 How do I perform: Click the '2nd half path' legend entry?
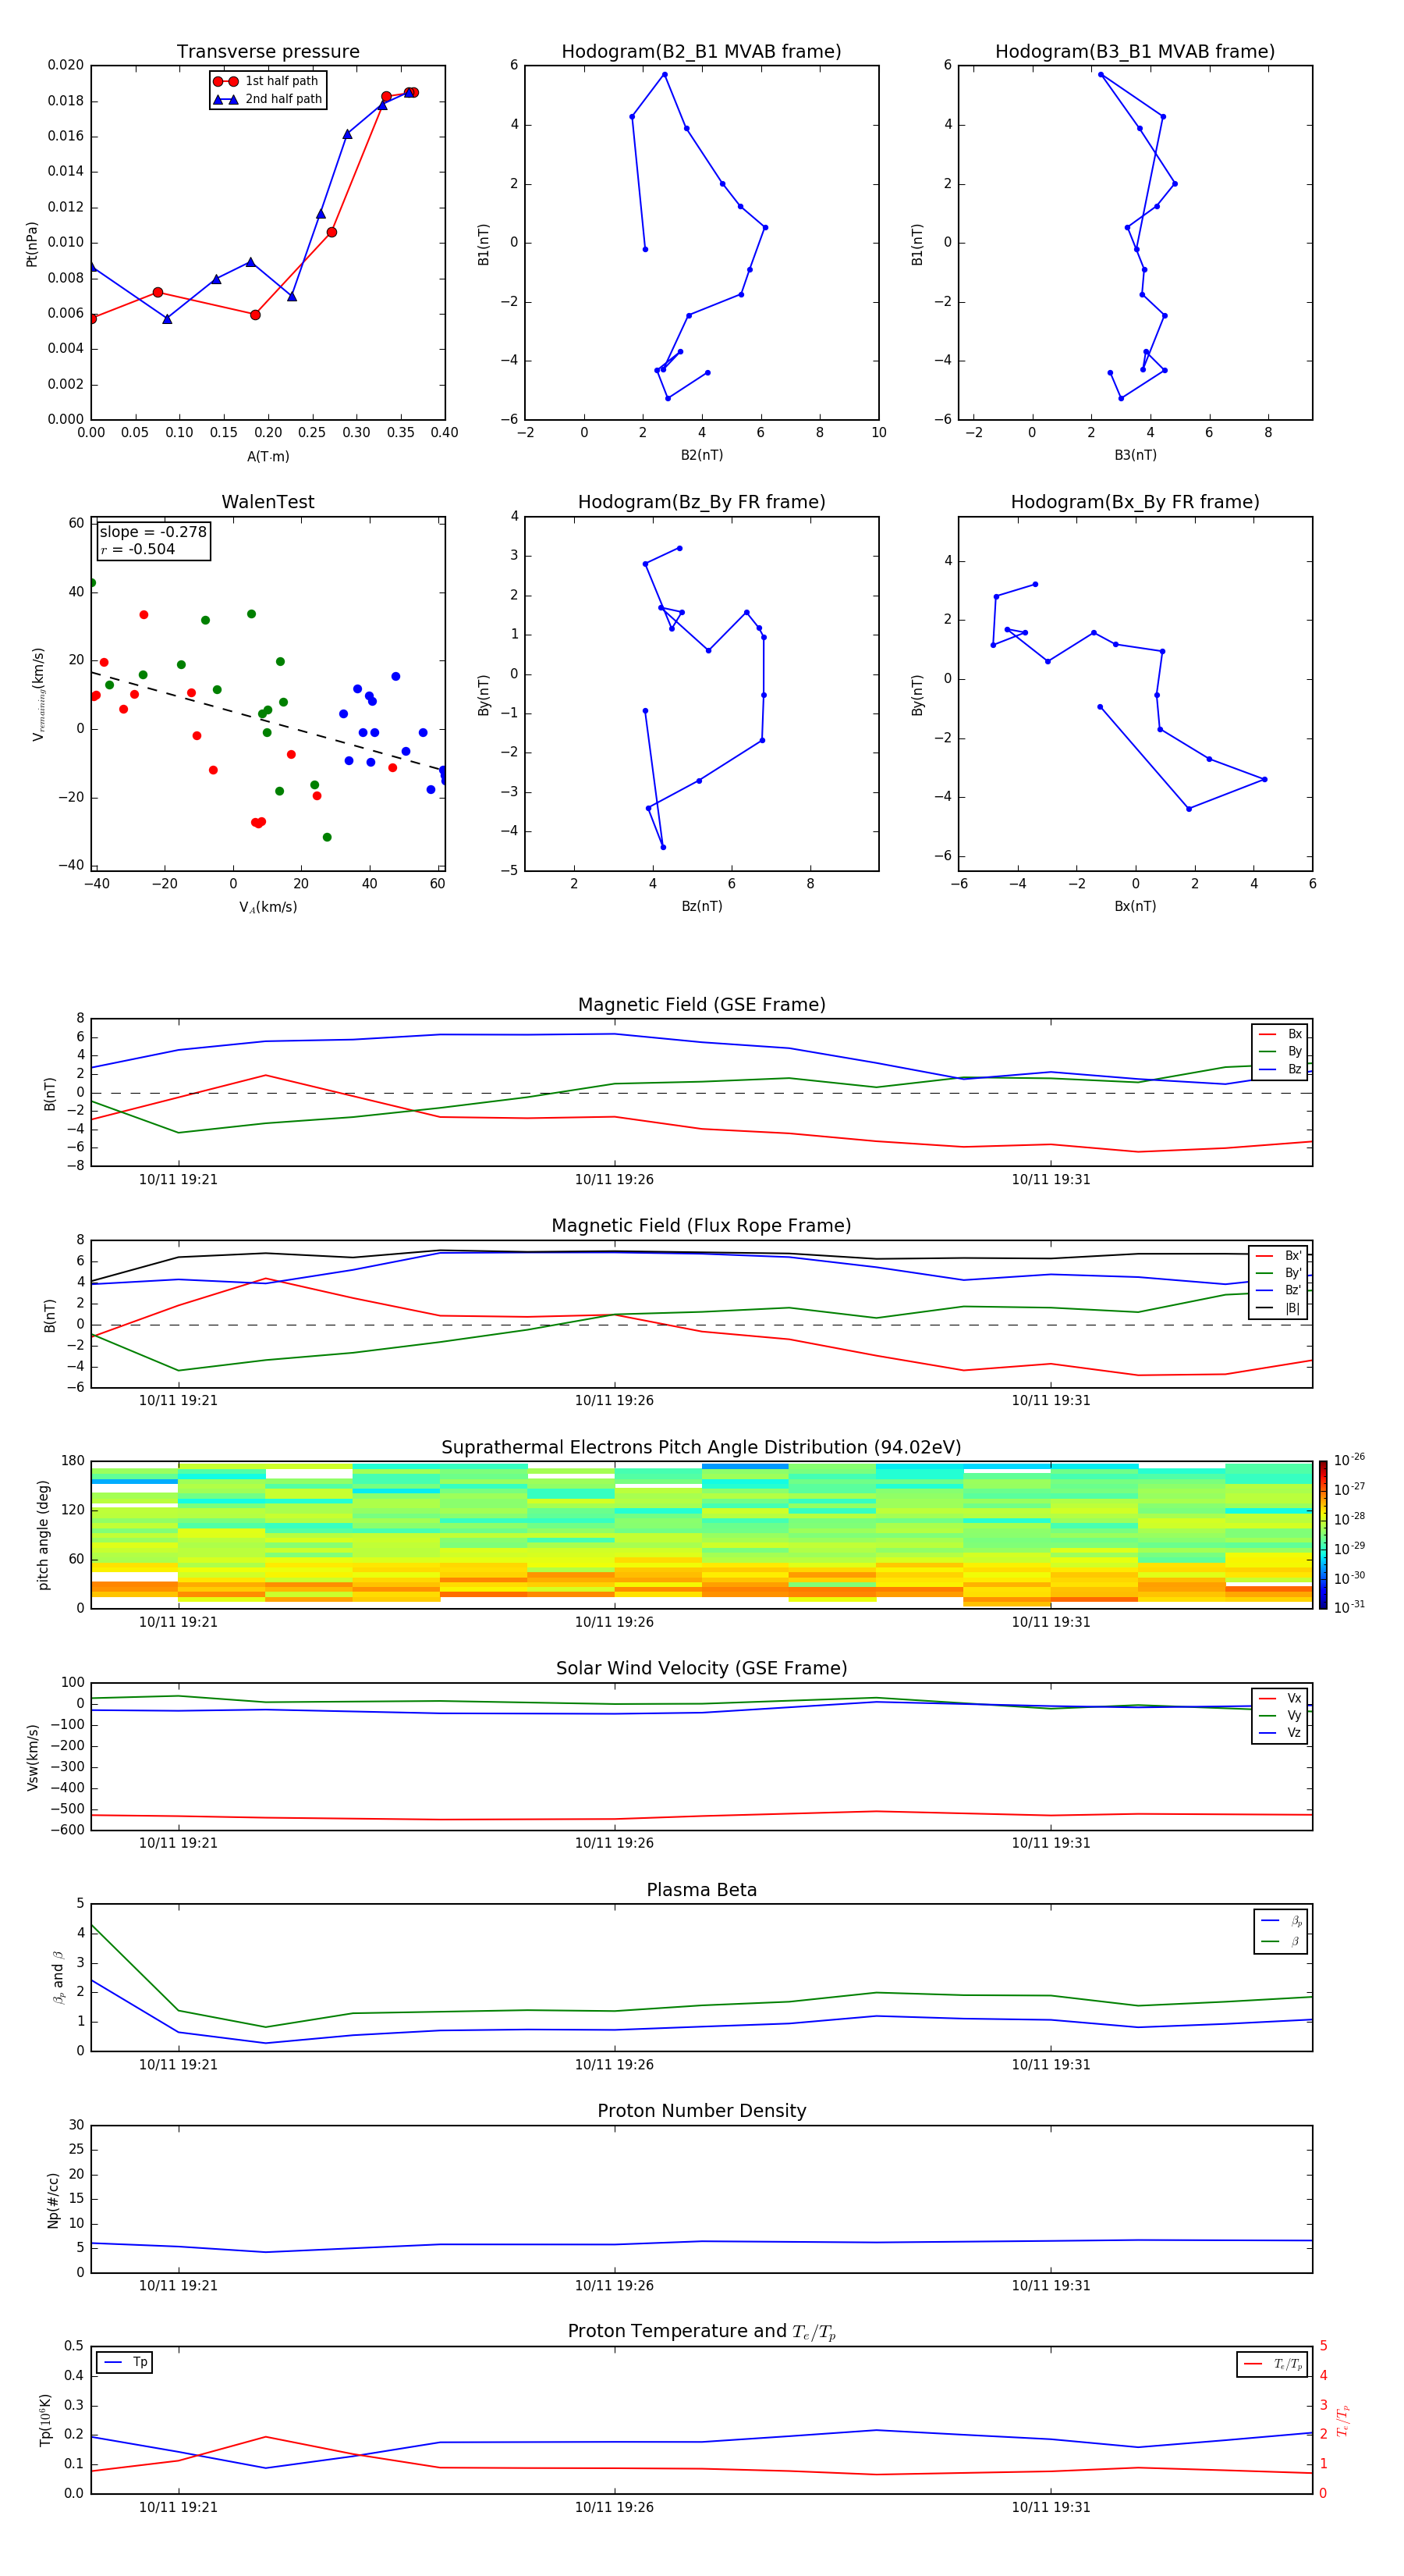267,99
